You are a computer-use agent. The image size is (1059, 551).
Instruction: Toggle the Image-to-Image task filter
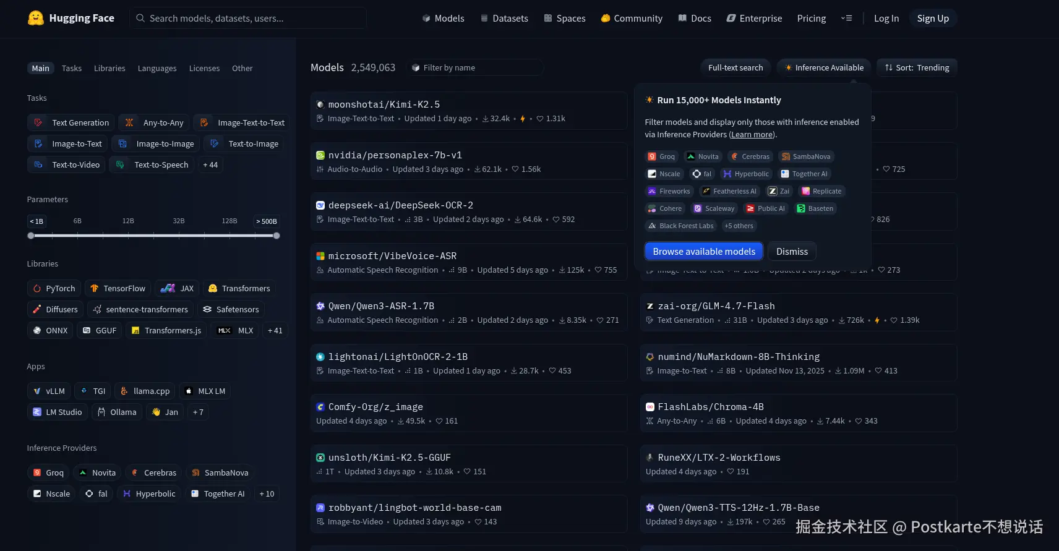(156, 143)
